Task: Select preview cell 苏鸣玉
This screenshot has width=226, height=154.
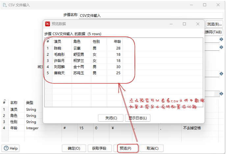Action: (x=79, y=73)
